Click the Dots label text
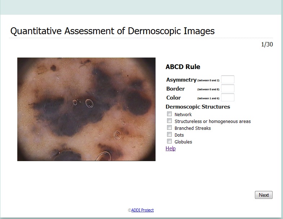 click(179, 135)
